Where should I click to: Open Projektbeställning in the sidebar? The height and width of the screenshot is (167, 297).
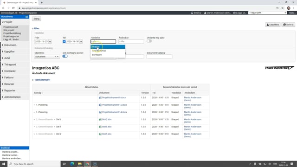click(x=12, y=33)
